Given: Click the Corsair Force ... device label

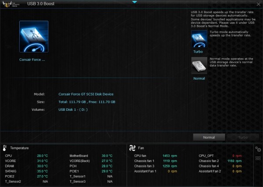Looking at the screenshot, I should (x=32, y=60).
